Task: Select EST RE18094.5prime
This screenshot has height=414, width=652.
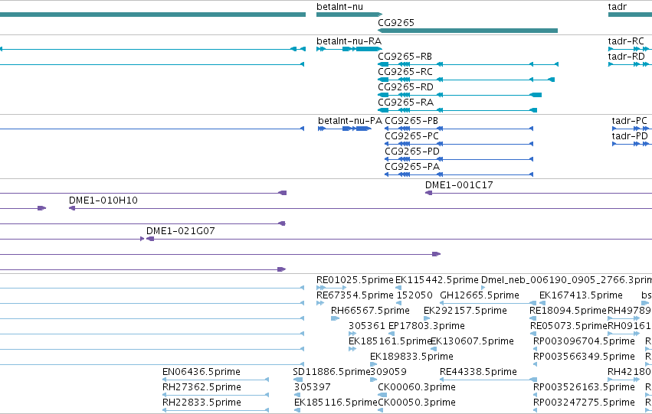Action: pos(533,318)
